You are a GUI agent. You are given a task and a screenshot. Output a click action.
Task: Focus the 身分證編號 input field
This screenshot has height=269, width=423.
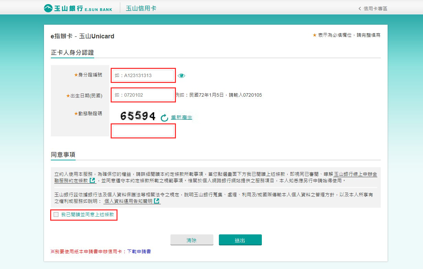coord(143,75)
